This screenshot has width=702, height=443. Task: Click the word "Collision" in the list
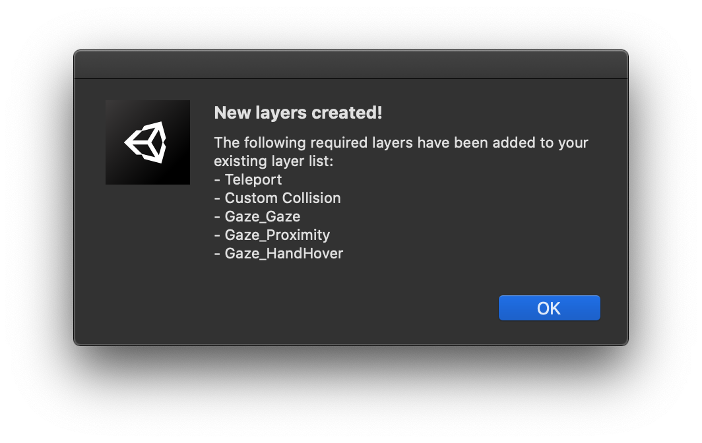[311, 198]
